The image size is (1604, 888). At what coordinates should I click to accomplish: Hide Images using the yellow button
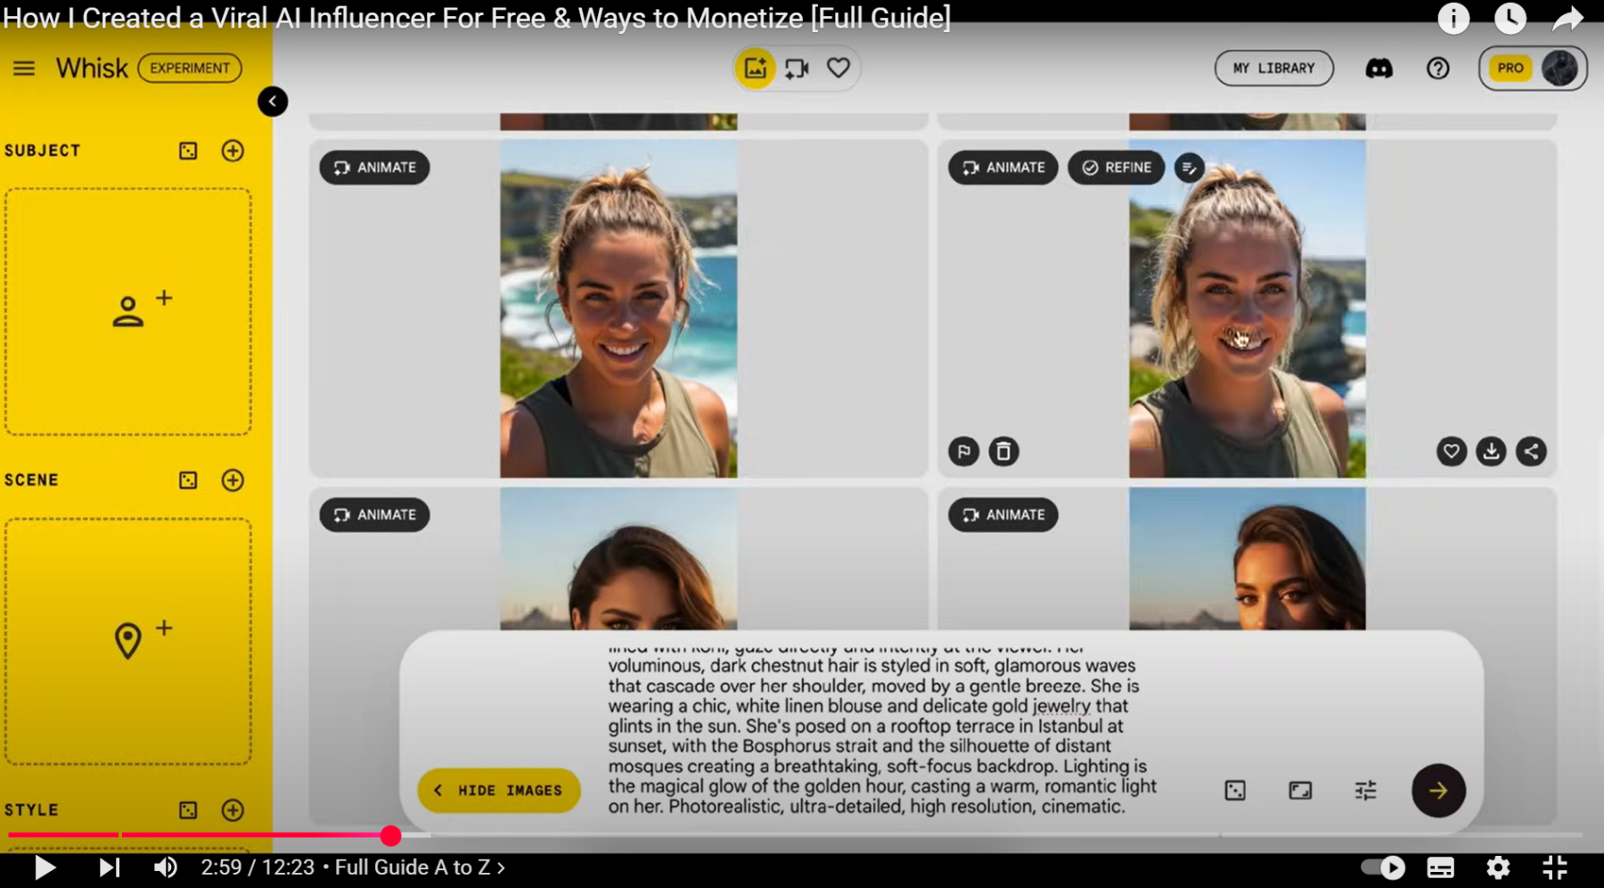(x=499, y=791)
